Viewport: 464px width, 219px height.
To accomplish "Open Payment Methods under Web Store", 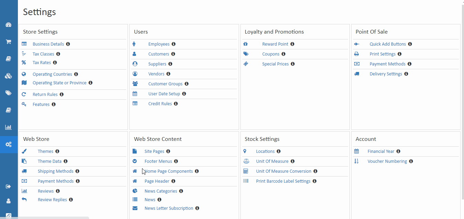I will pyautogui.click(x=56, y=181).
